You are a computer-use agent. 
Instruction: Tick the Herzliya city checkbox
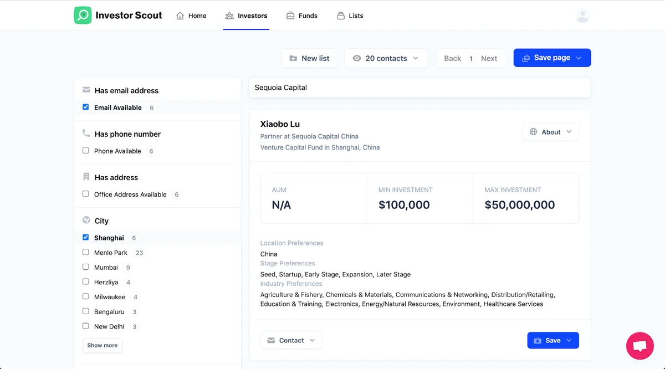tap(85, 281)
